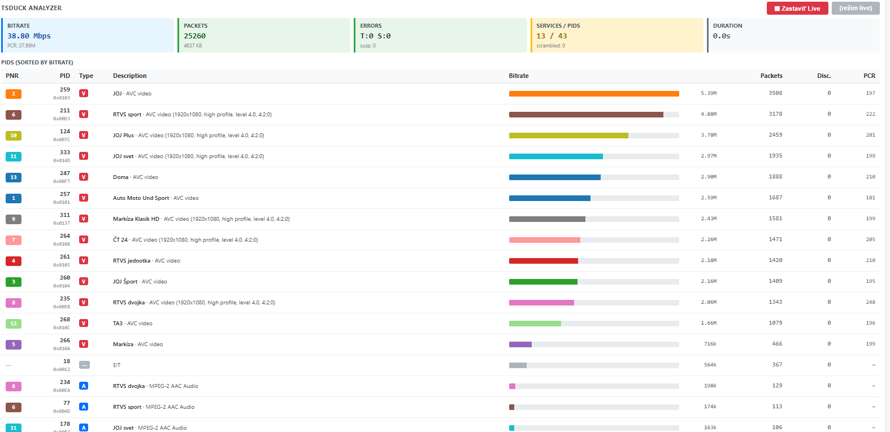The image size is (890, 432).
Task: Click the grey type icon in EIT row
Action: (84, 365)
